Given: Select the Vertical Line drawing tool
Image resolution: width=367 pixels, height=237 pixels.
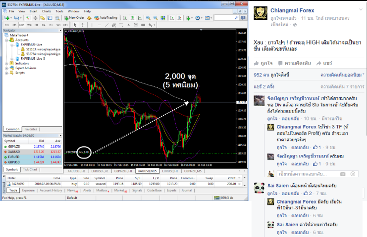Looking at the screenshot, I should (x=92, y=25).
